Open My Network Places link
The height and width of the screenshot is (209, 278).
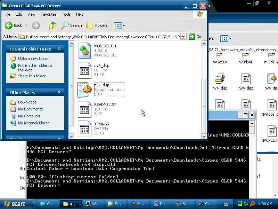point(34,123)
